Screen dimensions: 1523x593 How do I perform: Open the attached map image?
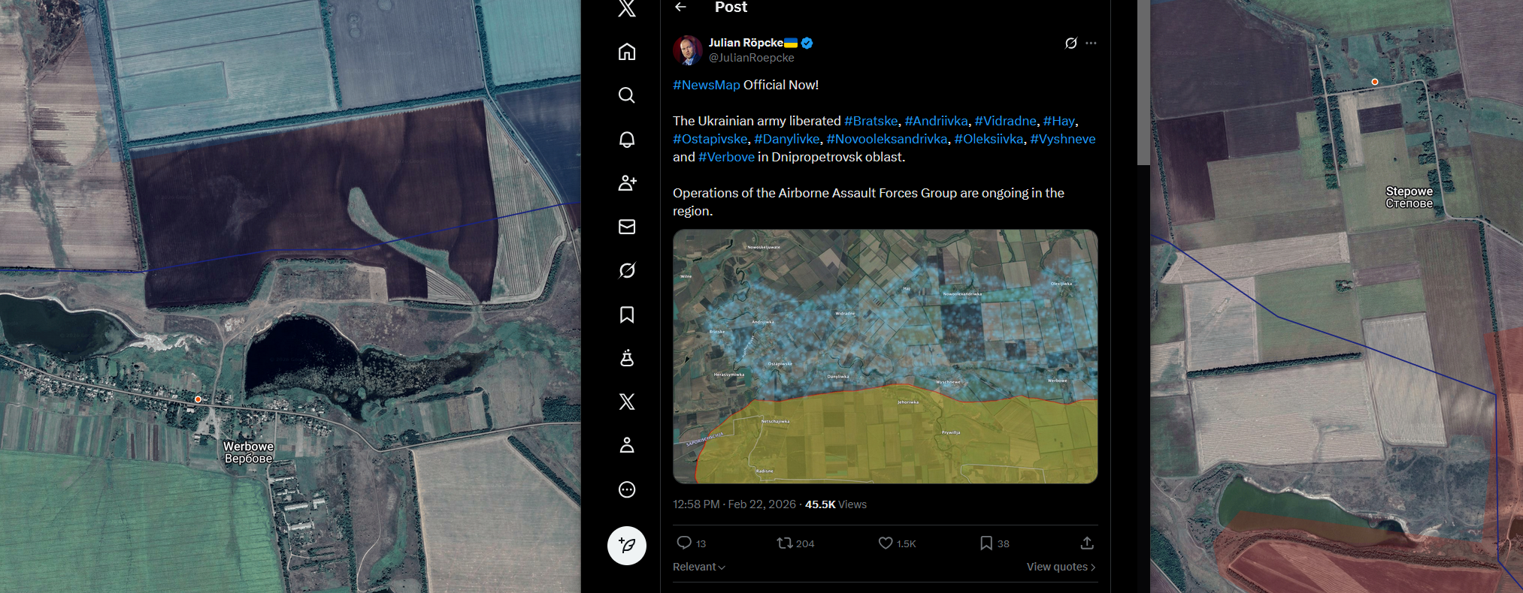(x=885, y=357)
